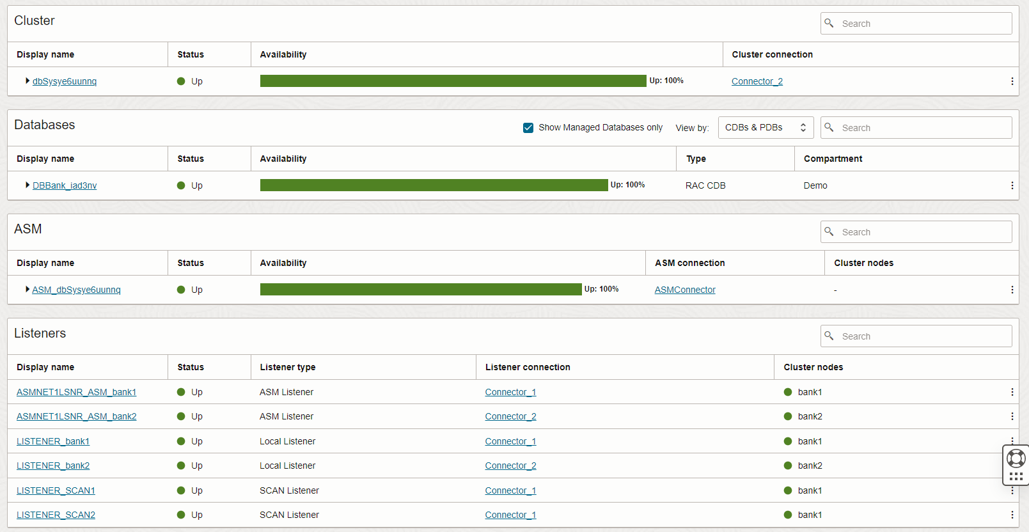Image resolution: width=1029 pixels, height=532 pixels.
Task: Open the View by CDBs & PDBs dropdown
Action: pyautogui.click(x=766, y=128)
